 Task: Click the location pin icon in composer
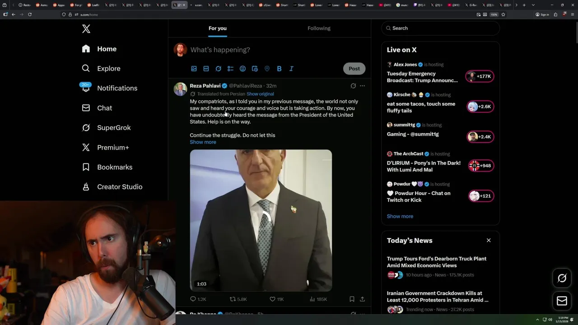click(x=267, y=69)
